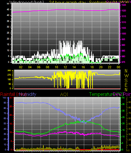Select blue humidity axis value 100
131x153 pixels.
click(x=4, y=98)
